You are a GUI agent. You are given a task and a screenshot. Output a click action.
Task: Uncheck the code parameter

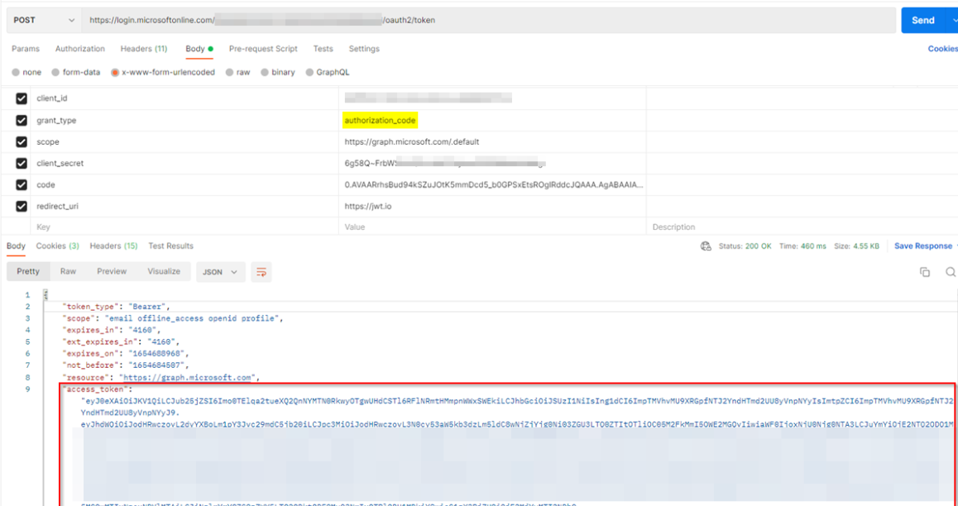tap(22, 184)
